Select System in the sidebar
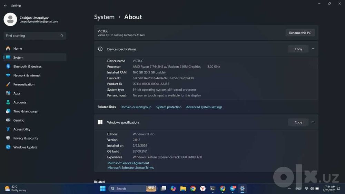Image resolution: width=345 pixels, height=194 pixels. point(35,57)
